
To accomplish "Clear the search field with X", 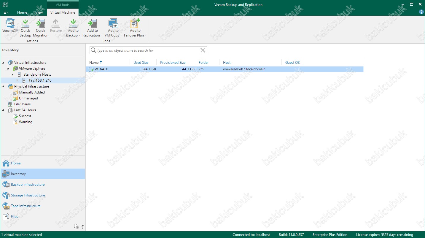I will pos(203,50).
